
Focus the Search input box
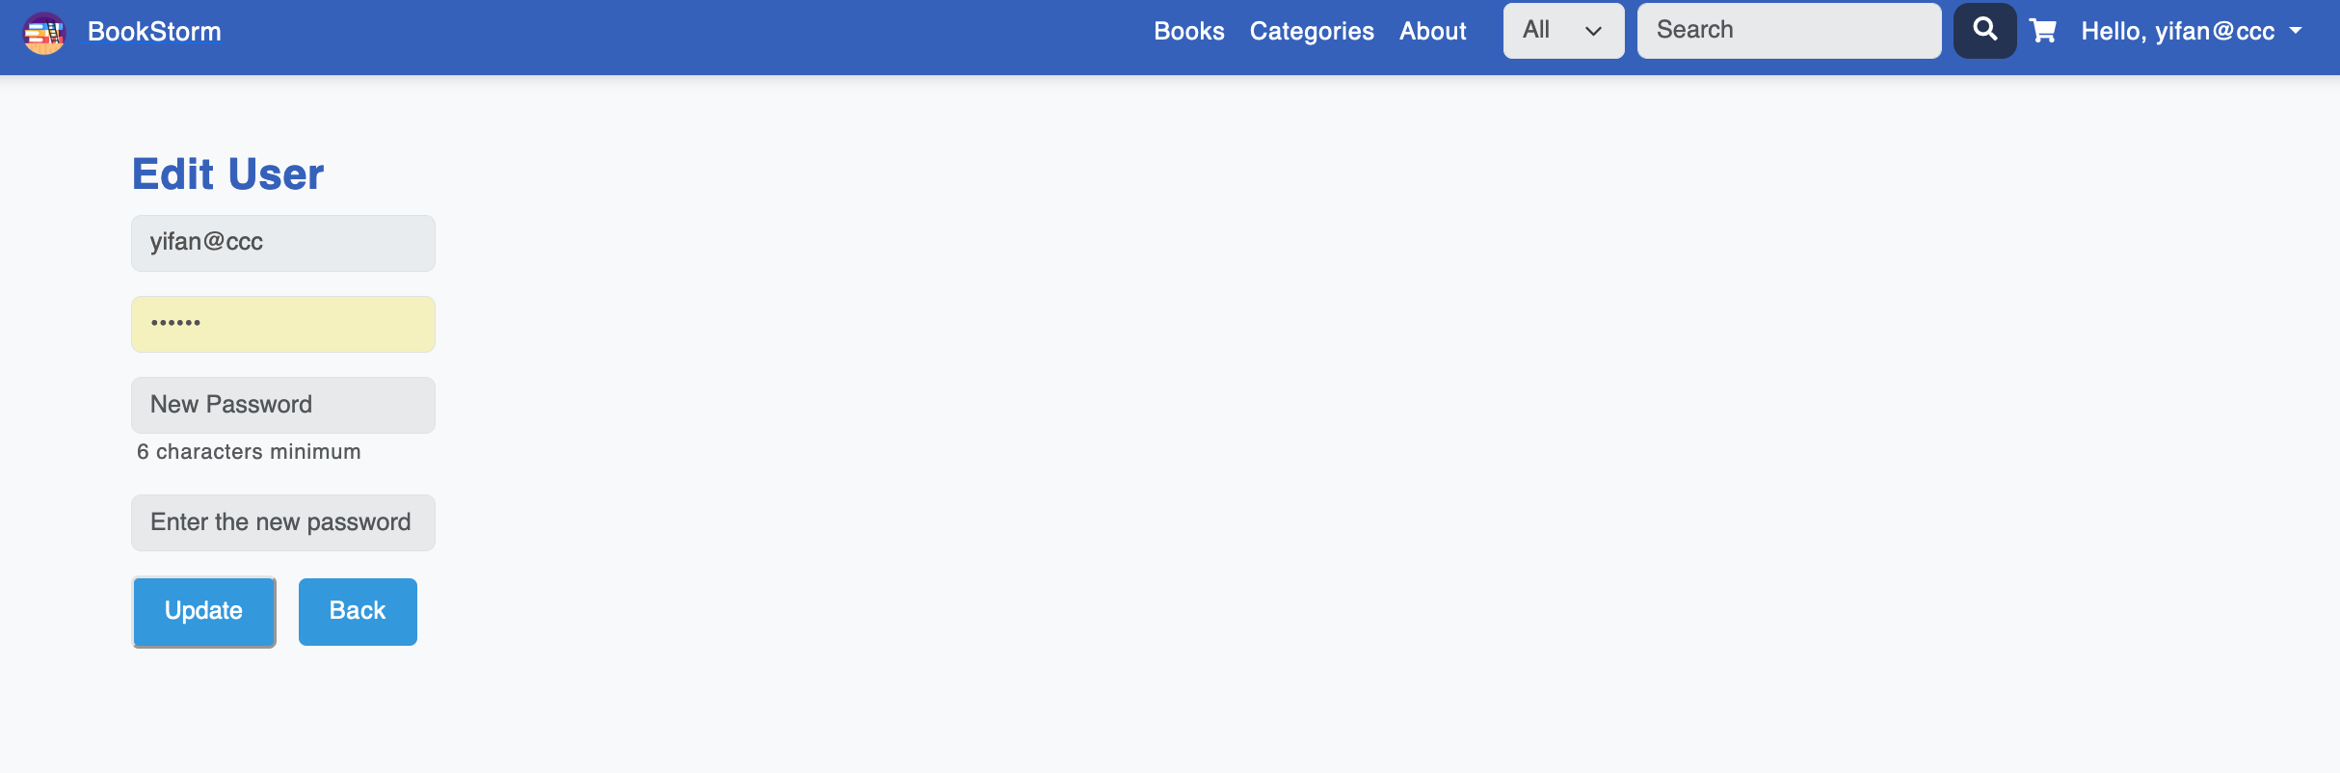[1789, 31]
